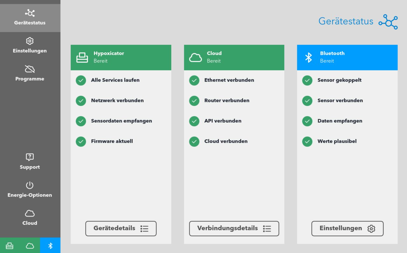
Task: Click the blue Bluetooth card header
Action: pyautogui.click(x=347, y=57)
